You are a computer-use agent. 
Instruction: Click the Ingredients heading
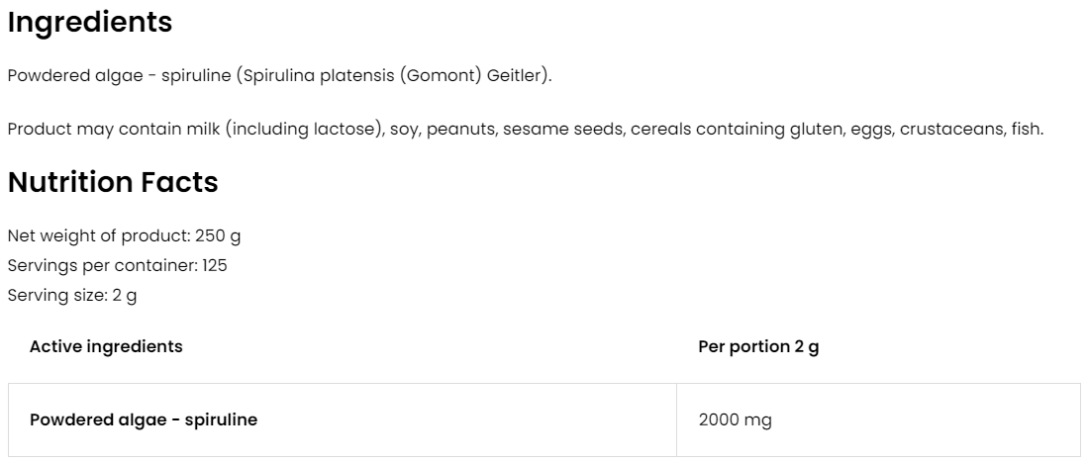click(89, 23)
